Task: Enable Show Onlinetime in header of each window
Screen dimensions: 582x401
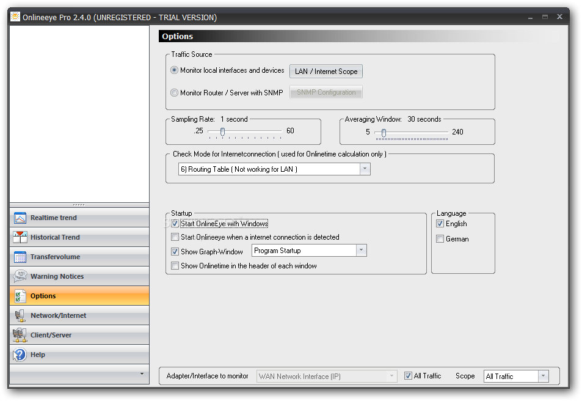Action: pos(175,266)
